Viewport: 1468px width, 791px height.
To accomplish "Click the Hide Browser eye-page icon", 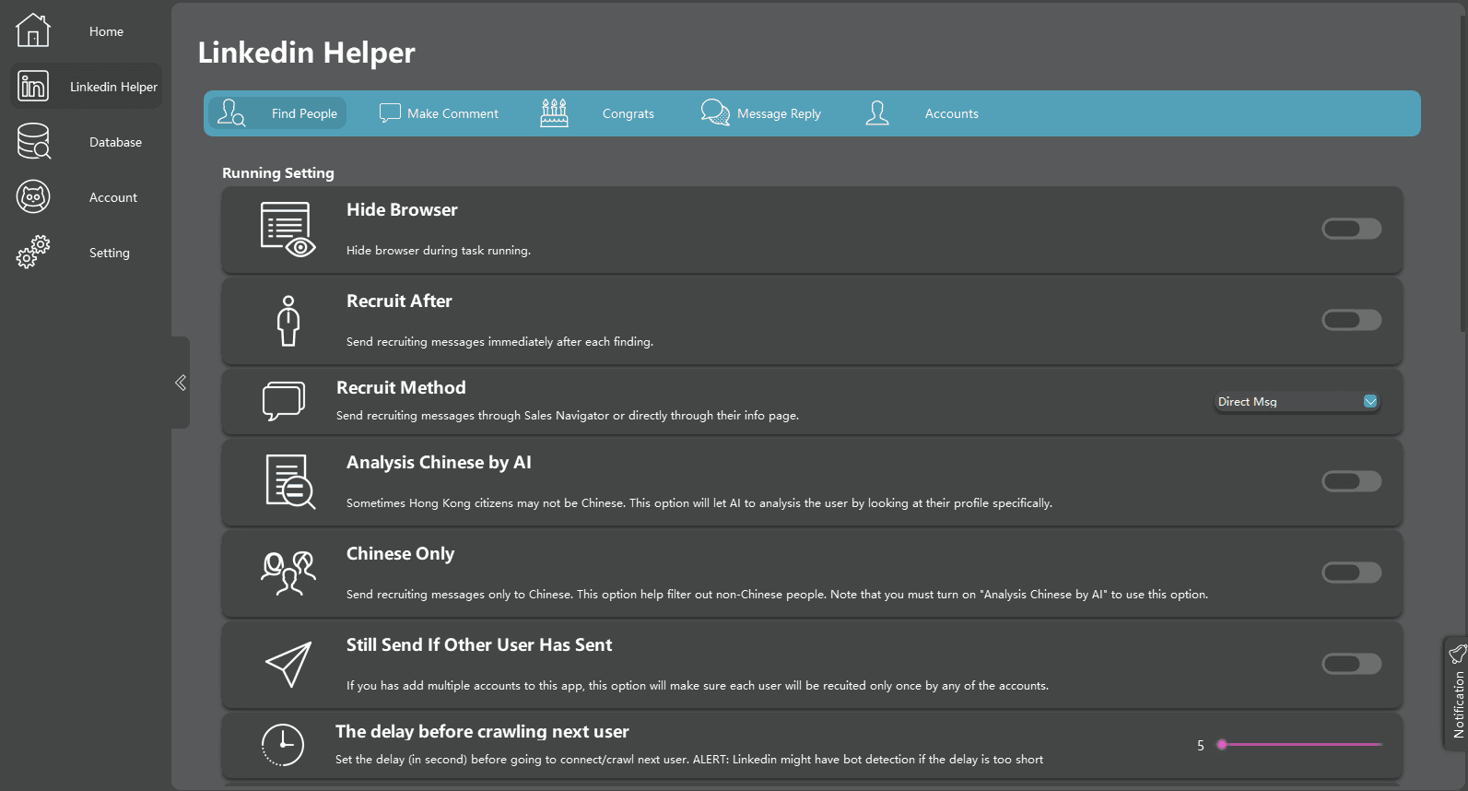I will [x=288, y=230].
